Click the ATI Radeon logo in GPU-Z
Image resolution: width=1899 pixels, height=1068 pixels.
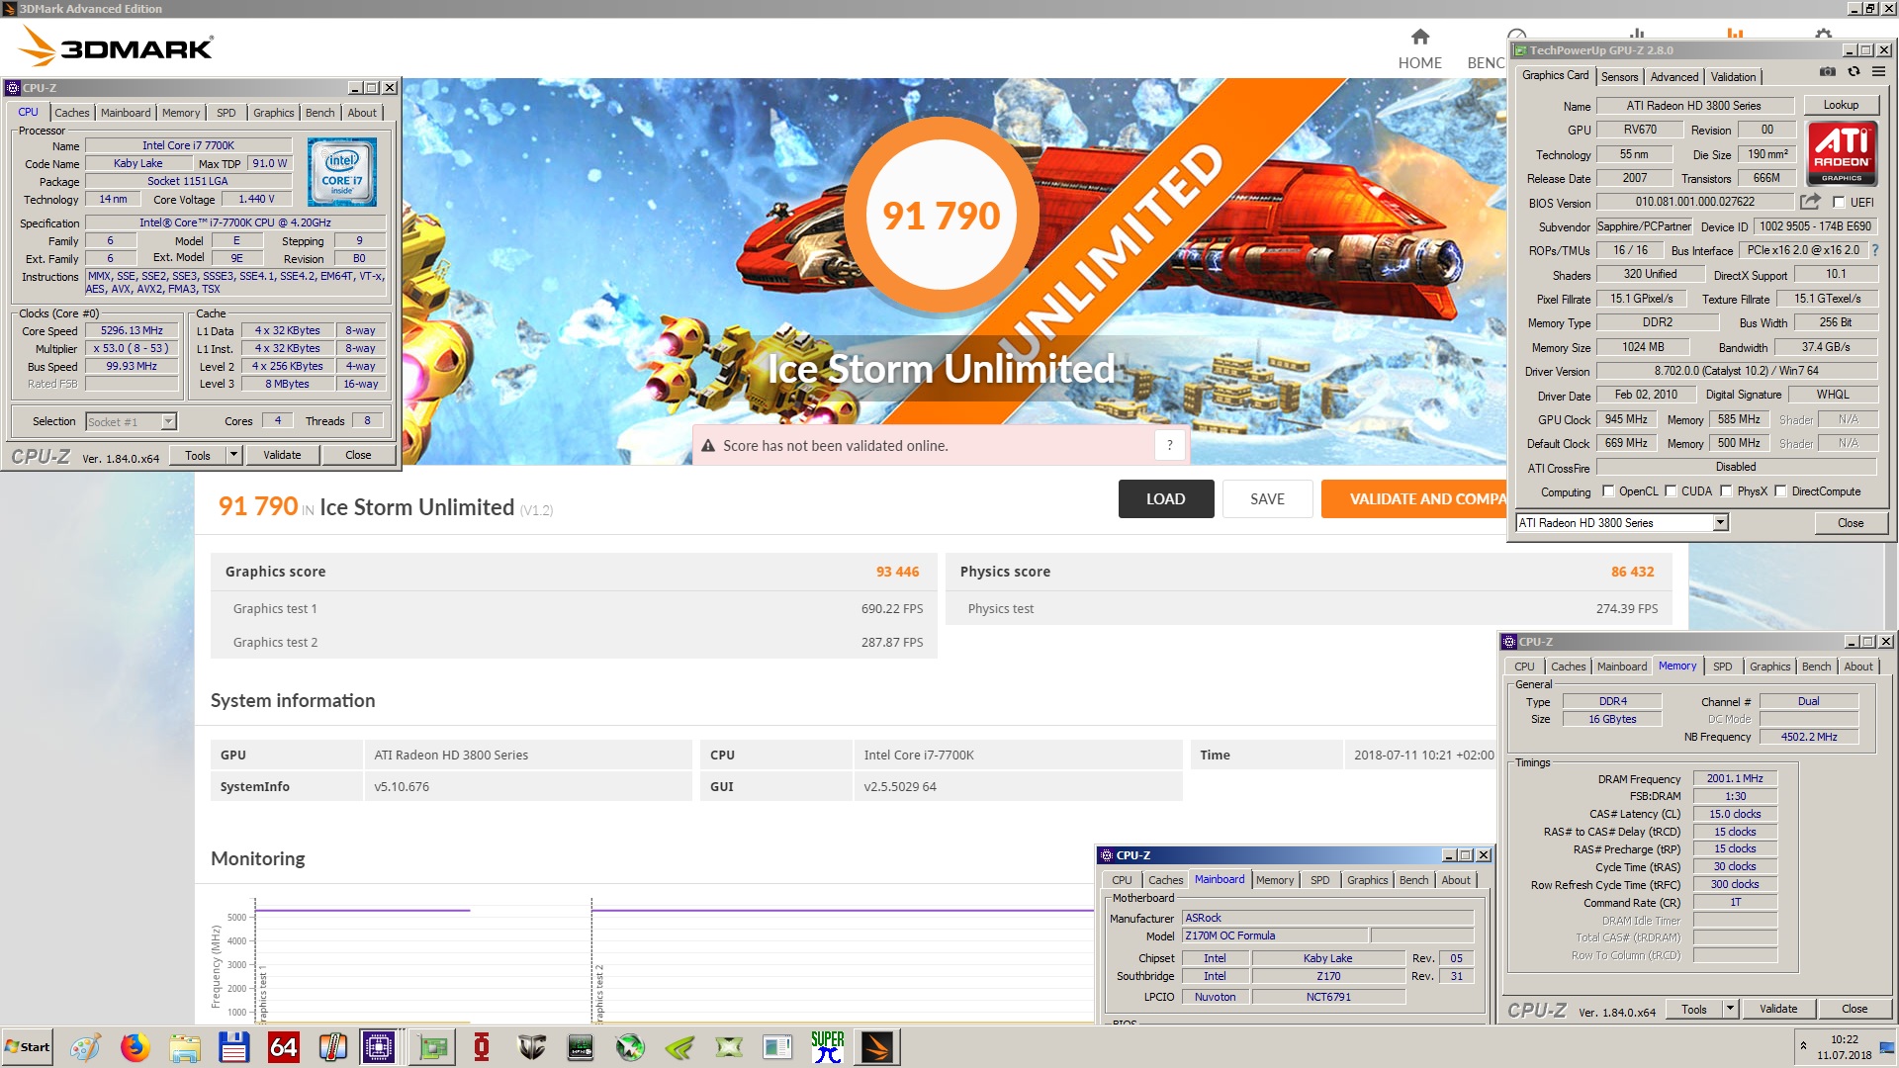pyautogui.click(x=1842, y=153)
